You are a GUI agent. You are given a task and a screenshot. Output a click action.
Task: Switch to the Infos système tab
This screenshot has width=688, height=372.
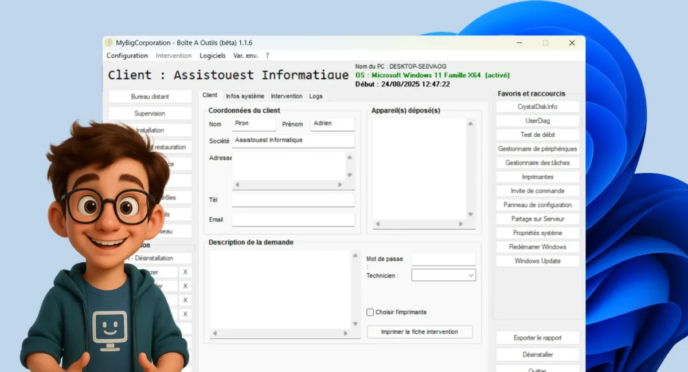coord(245,96)
